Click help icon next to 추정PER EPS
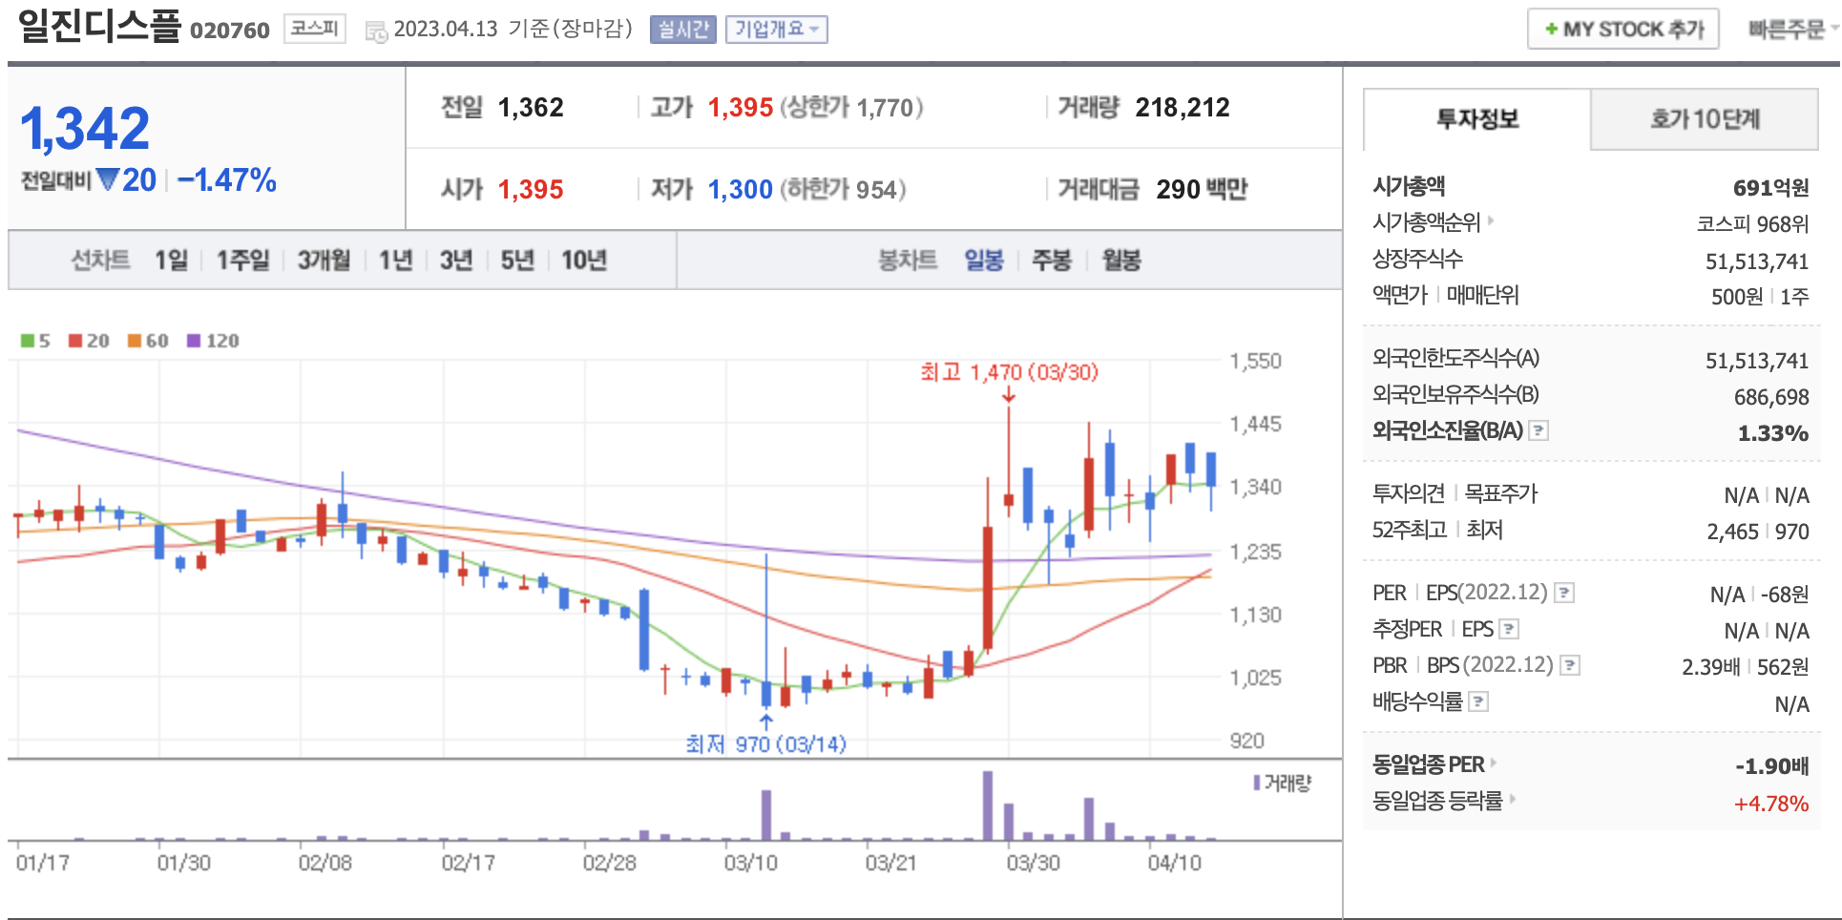This screenshot has height=920, width=1842. pos(1509,629)
